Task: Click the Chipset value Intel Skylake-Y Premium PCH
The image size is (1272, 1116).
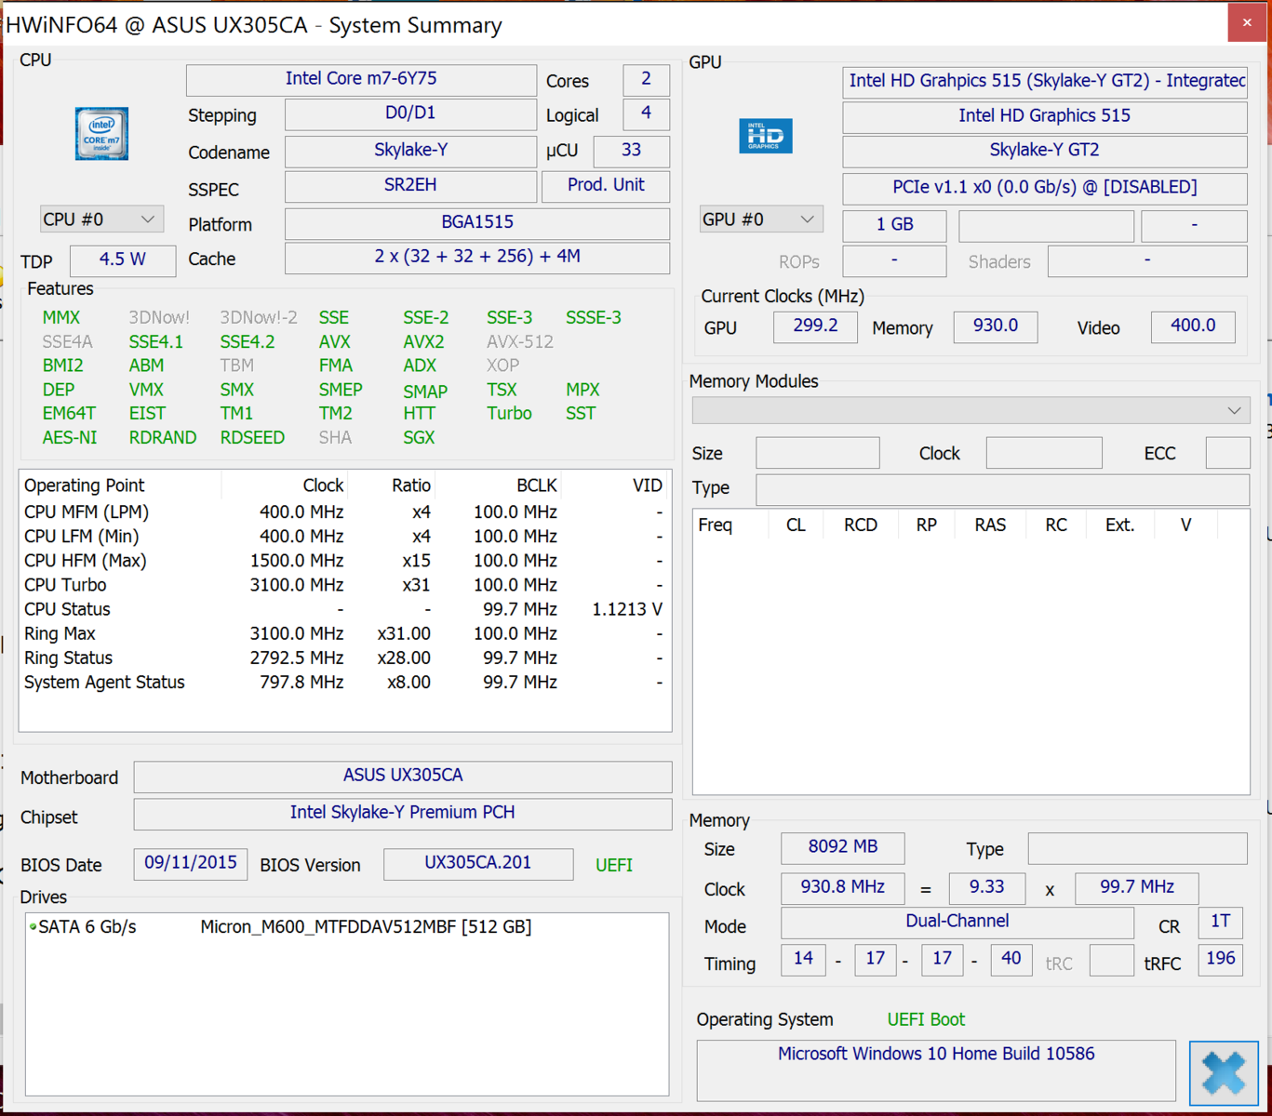Action: [403, 814]
